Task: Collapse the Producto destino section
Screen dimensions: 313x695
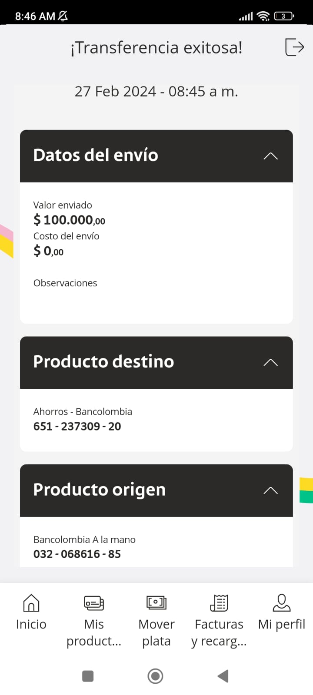Action: pos(270,362)
